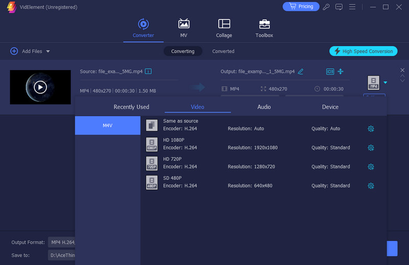
Task: Play the video thumbnail preview
Action: click(x=40, y=87)
